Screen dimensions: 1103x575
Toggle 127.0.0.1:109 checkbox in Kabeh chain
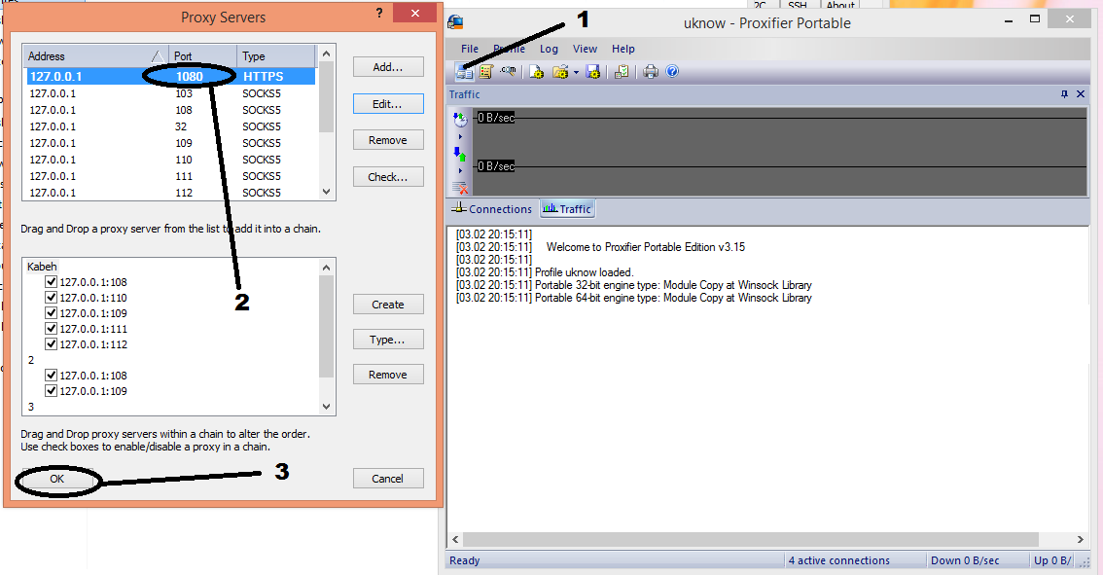pos(51,312)
